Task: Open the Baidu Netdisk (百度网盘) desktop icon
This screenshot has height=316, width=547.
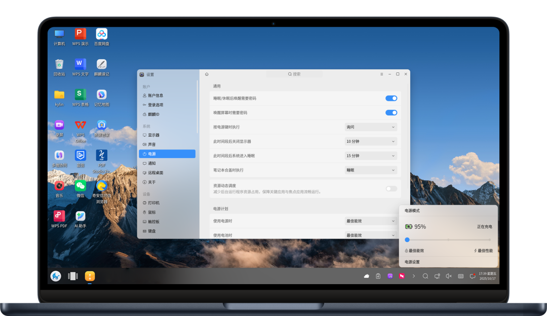Action: coord(101,34)
